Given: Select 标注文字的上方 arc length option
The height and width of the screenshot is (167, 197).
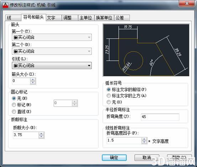Looking at the screenshot, I should click(x=109, y=96).
